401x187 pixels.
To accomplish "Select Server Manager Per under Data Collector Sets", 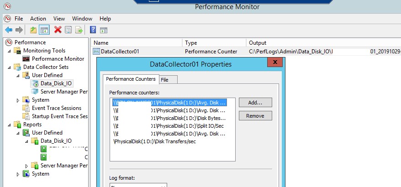I will 64,92.
